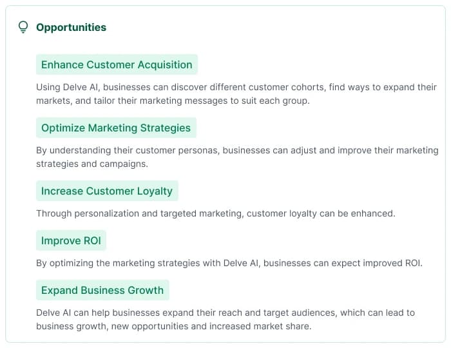Choose the Expand Business Growth tag
The width and height of the screenshot is (451, 348).
coord(102,290)
